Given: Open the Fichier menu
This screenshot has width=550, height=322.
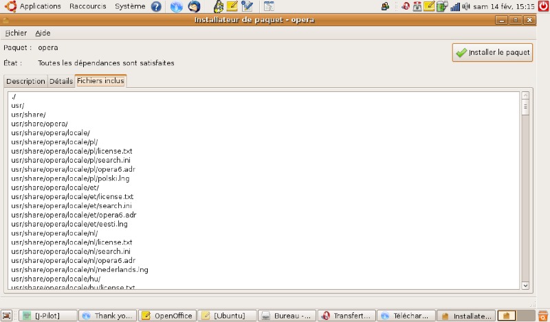Looking at the screenshot, I should click(16, 33).
